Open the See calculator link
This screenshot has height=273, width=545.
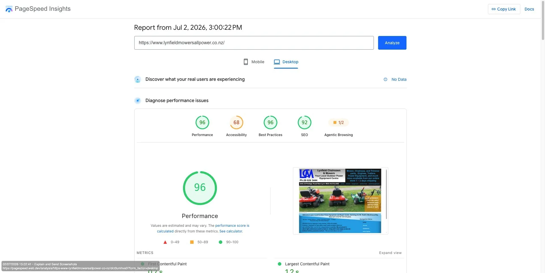pyautogui.click(x=231, y=231)
